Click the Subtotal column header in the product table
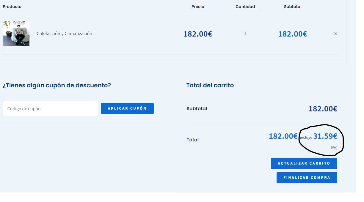The height and width of the screenshot is (202, 364). (x=293, y=7)
